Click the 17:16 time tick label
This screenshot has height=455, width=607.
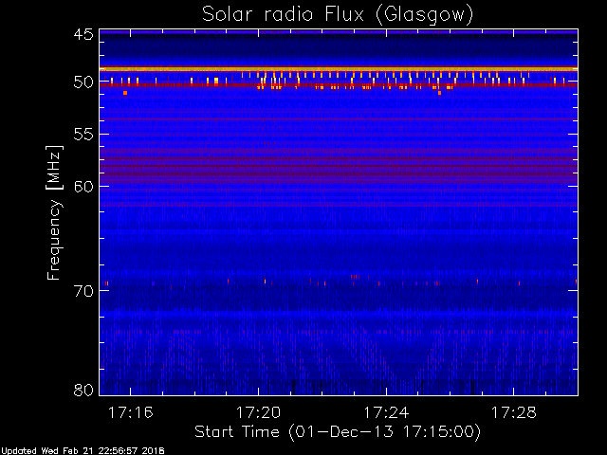pyautogui.click(x=131, y=412)
